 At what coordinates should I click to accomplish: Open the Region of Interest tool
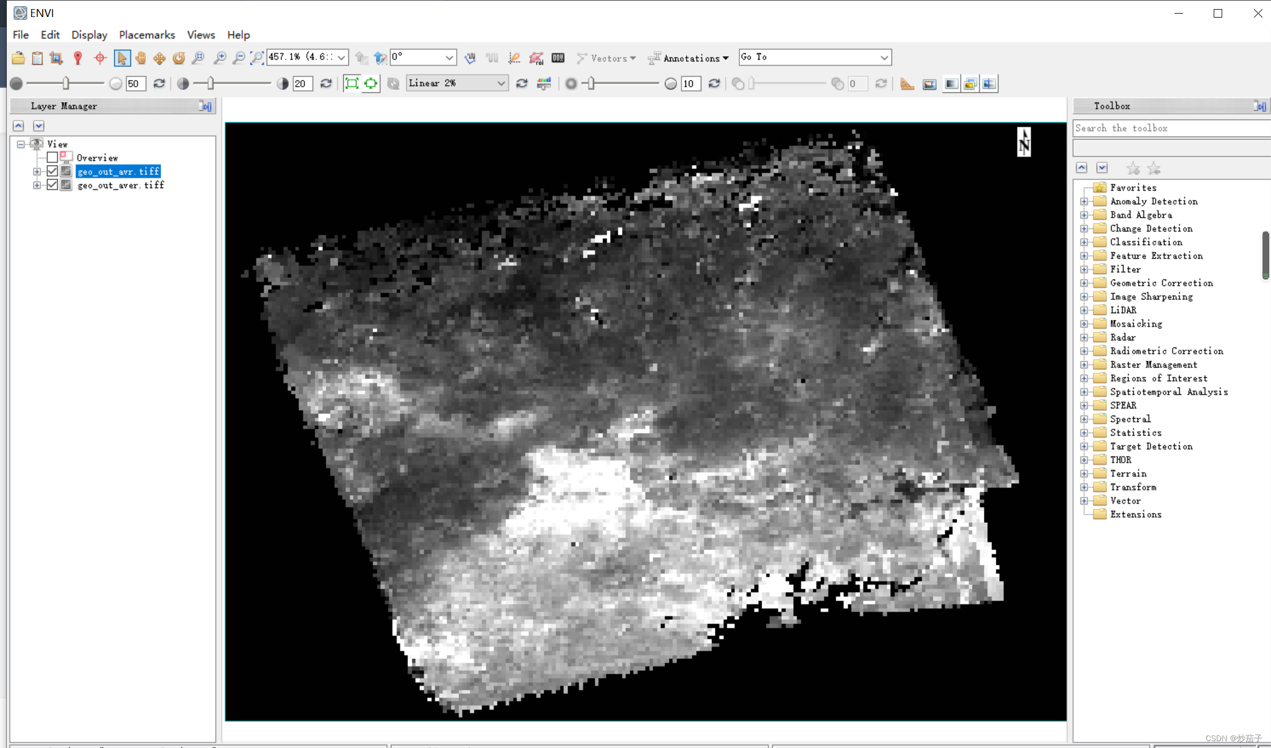536,58
